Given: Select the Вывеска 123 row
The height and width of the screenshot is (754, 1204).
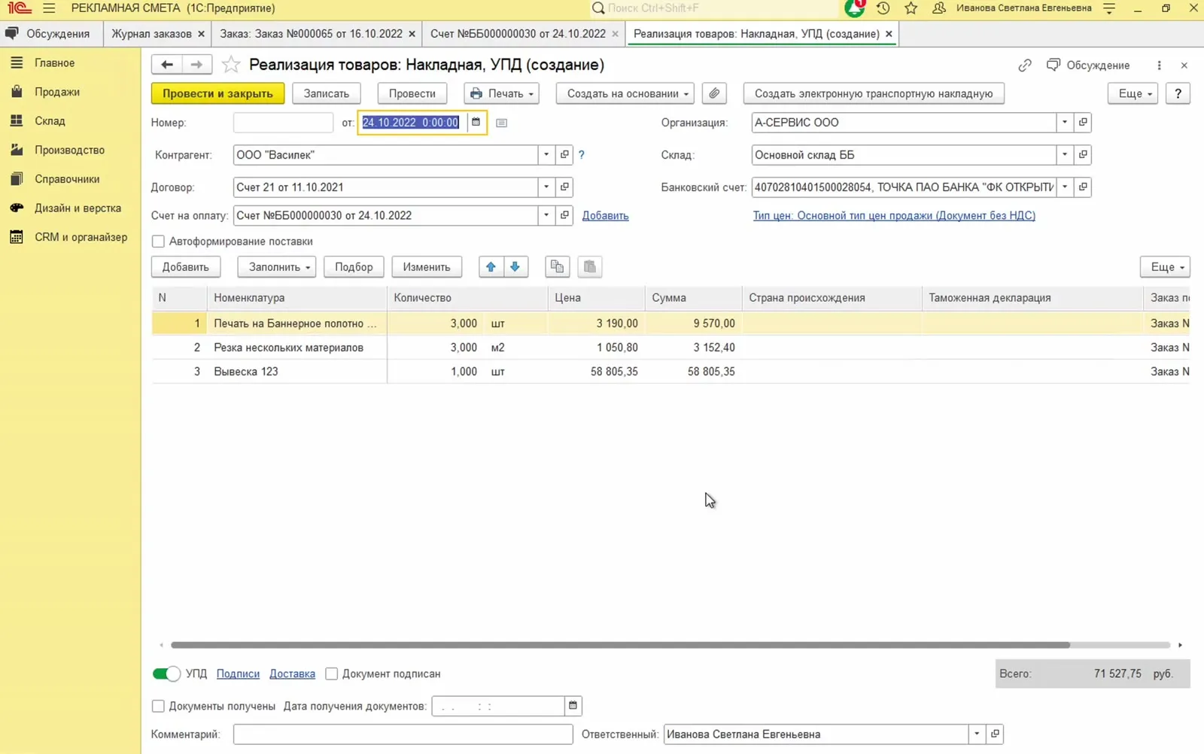Looking at the screenshot, I should (x=670, y=372).
